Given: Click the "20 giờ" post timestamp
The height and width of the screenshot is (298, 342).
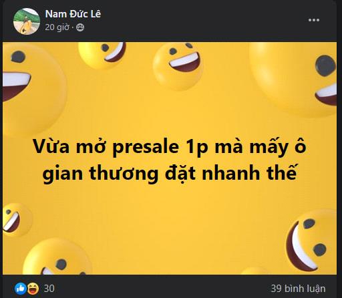Looking at the screenshot, I should click(x=57, y=27).
